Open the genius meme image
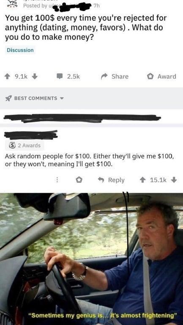Viewport: 183px width, 325px height. pyautogui.click(x=91, y=259)
